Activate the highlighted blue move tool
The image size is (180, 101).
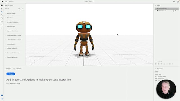pos(2,12)
